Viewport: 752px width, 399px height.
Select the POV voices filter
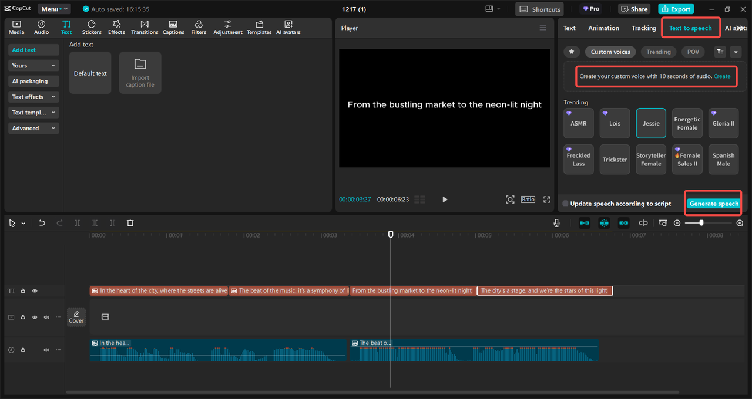693,52
